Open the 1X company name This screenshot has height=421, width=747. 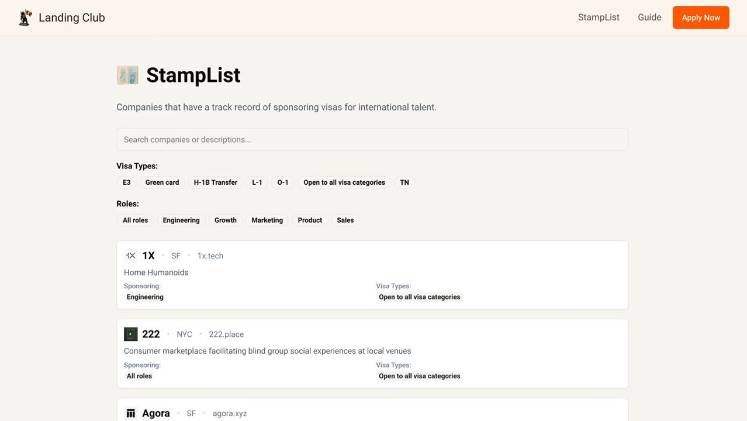click(148, 256)
